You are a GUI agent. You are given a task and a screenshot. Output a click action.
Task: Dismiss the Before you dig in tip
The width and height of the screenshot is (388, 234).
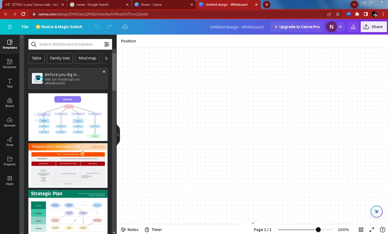pyautogui.click(x=104, y=72)
